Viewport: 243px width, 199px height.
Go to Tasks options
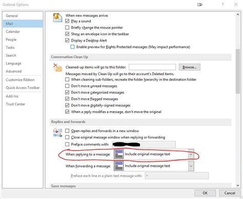(23, 48)
